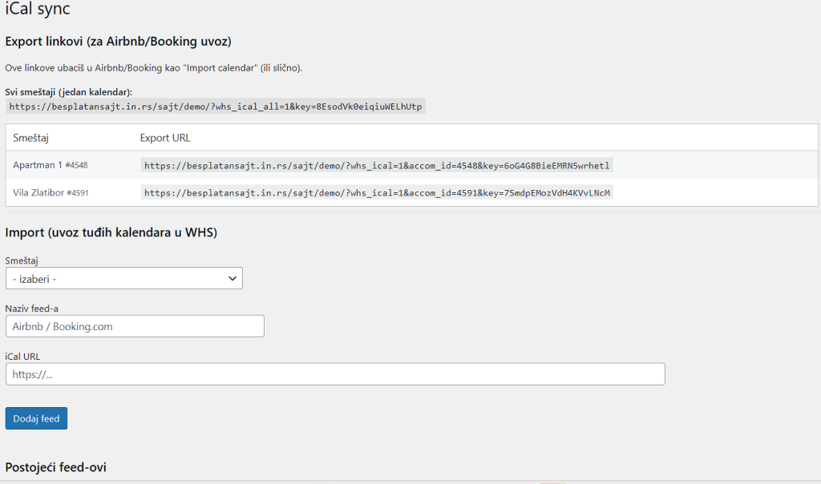The height and width of the screenshot is (484, 821).
Task: Click the "Ove linkove ubaciš" description text
Action: point(154,68)
